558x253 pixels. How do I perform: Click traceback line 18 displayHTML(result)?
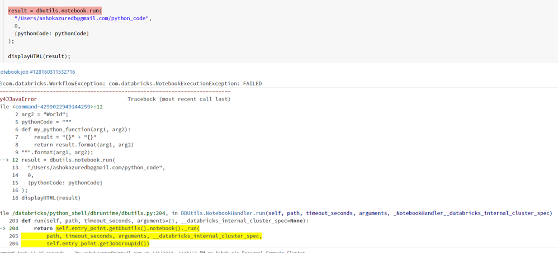click(51, 198)
